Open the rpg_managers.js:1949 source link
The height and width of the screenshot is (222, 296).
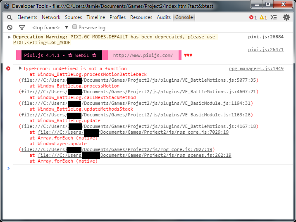point(256,68)
